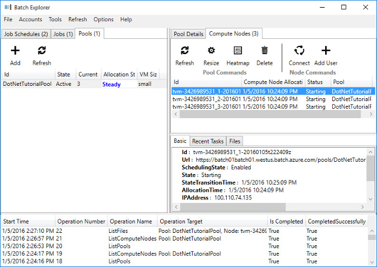
Task: Delete the pool using trash icon
Action: coord(264,51)
